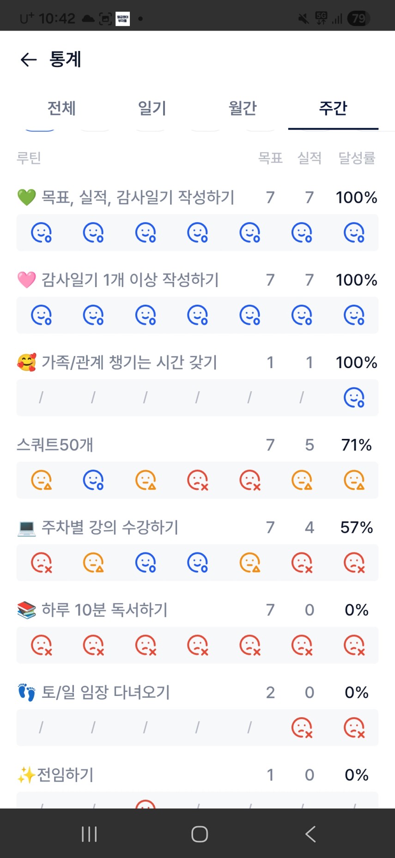Screen dimensions: 395x858
Task: Tap the books icon beside 하루 10분 독서하기
Action: point(26,610)
